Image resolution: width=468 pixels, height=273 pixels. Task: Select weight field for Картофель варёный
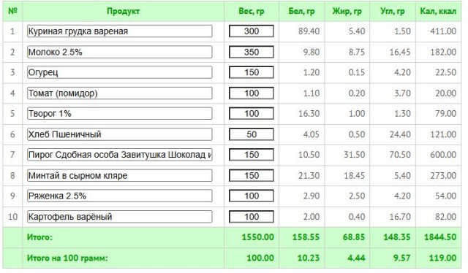pos(252,217)
